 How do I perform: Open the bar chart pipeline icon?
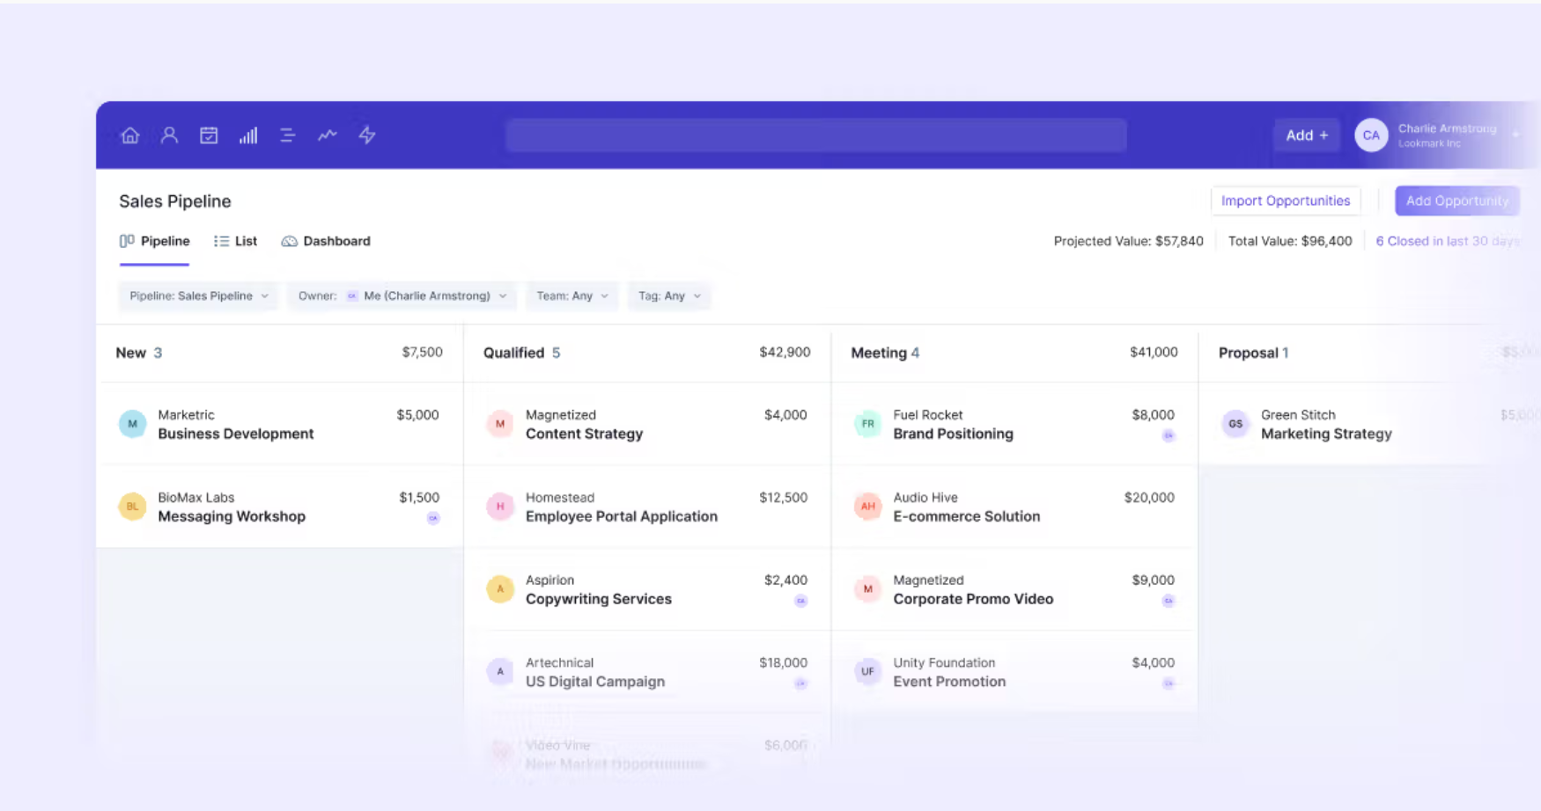pos(248,135)
